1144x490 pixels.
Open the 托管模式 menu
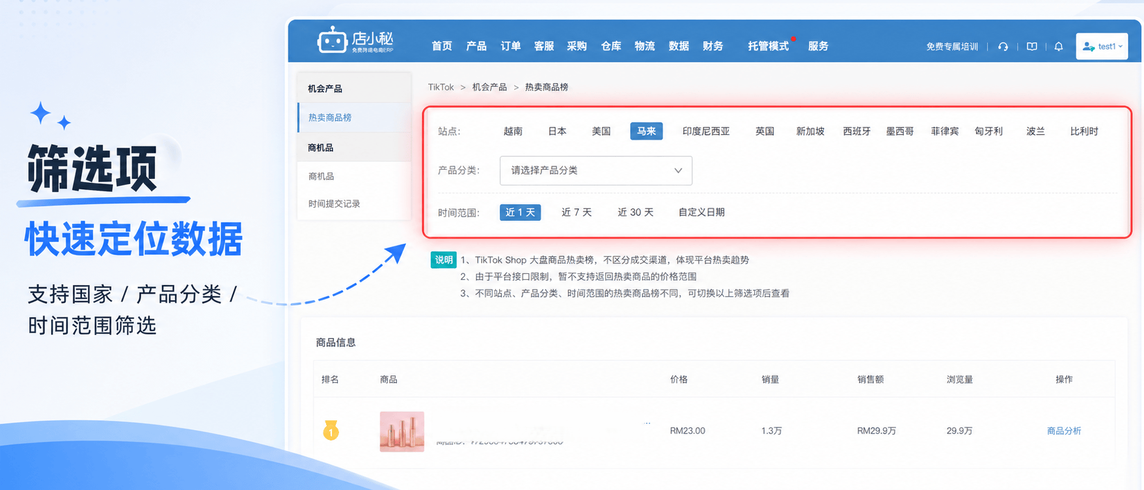[x=769, y=46]
